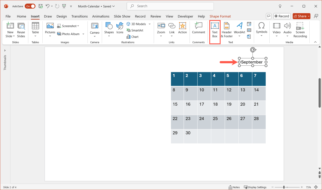Expand the Photo Album dropdown arrow

(83, 34)
